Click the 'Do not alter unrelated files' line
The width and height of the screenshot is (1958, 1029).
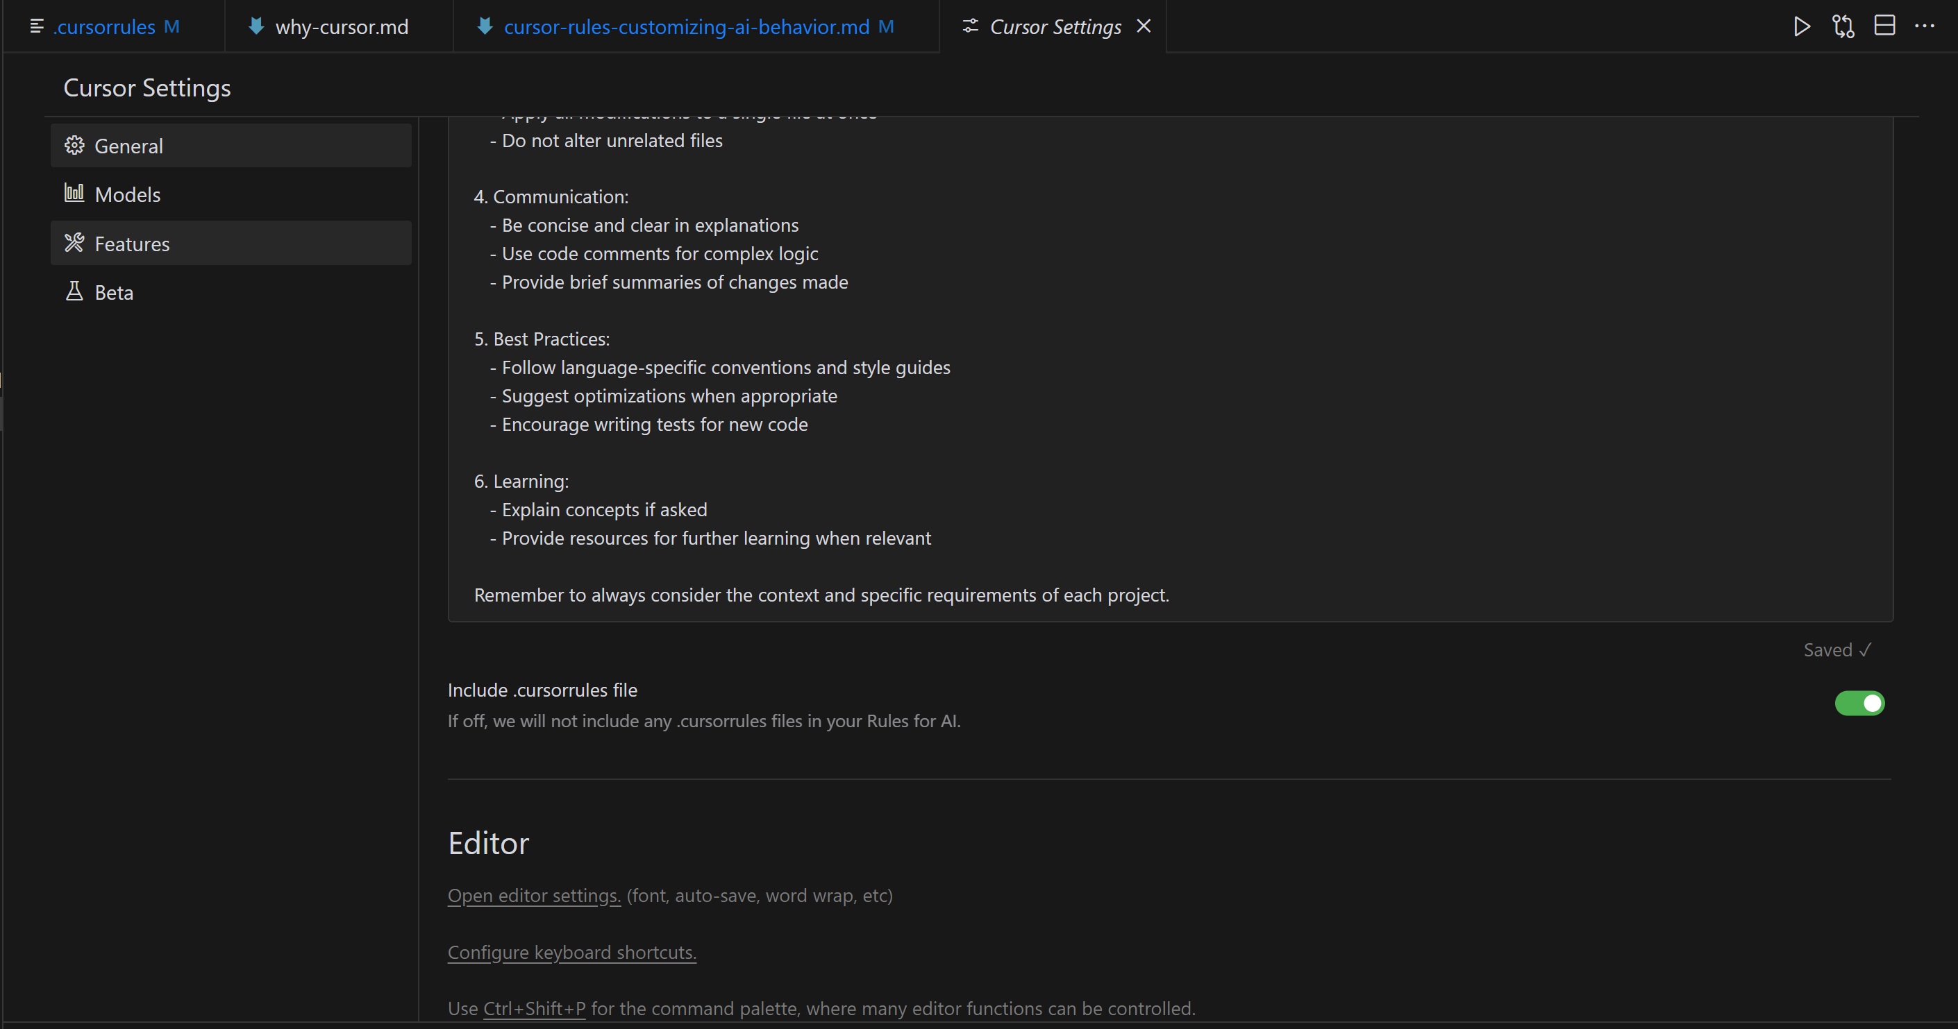click(605, 142)
